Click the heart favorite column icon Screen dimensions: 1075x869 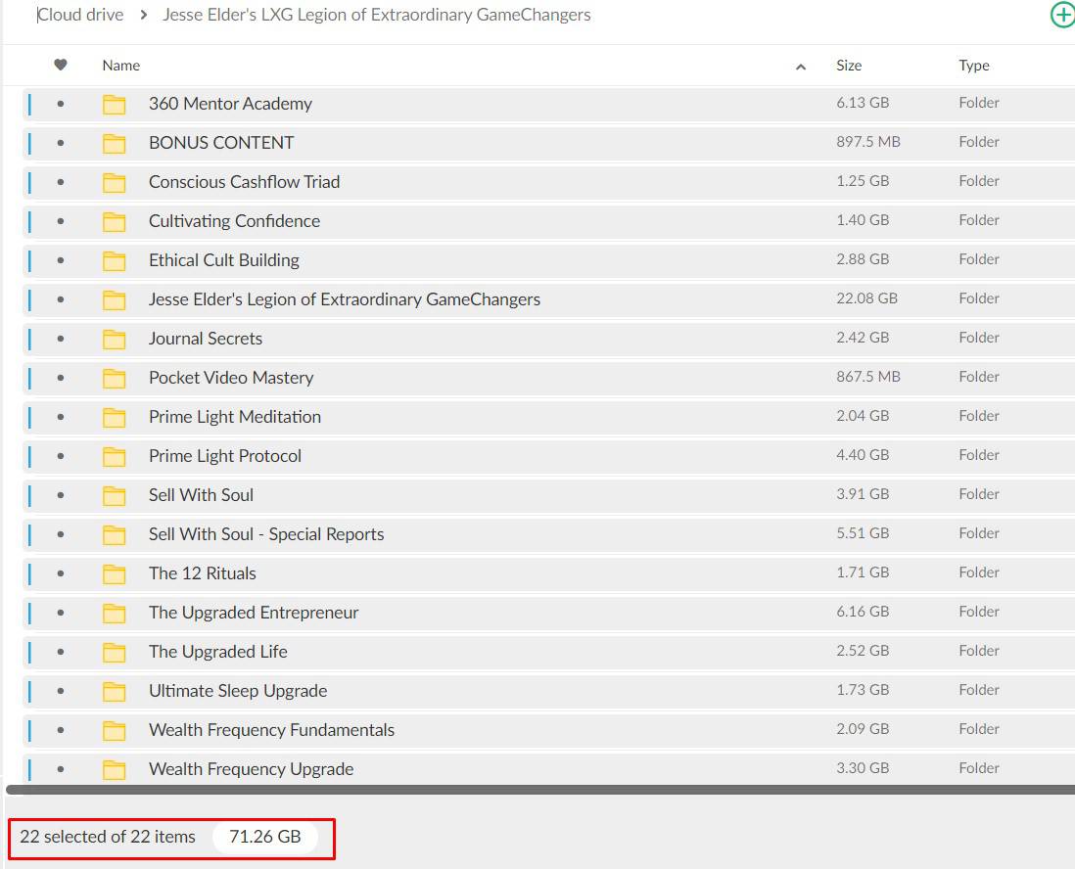pyautogui.click(x=61, y=65)
